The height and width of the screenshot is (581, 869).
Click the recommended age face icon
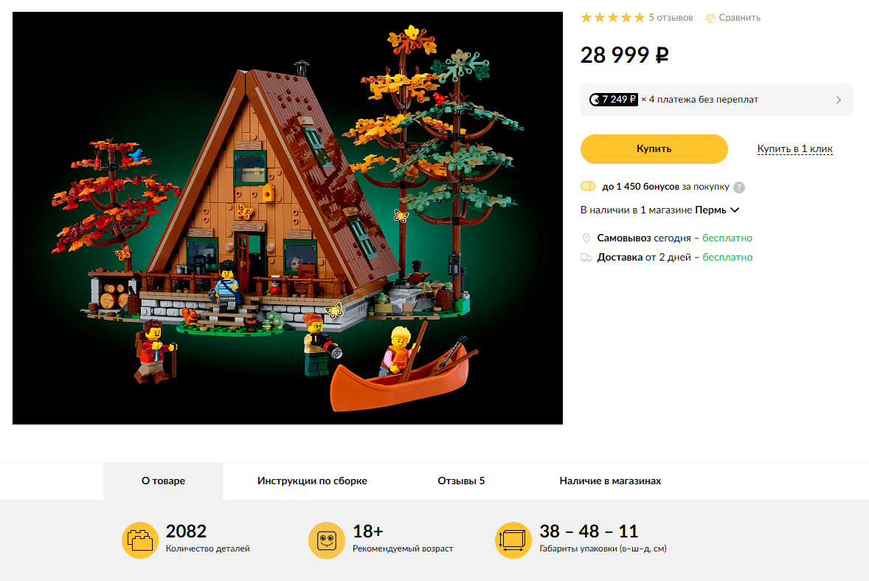pyautogui.click(x=327, y=540)
